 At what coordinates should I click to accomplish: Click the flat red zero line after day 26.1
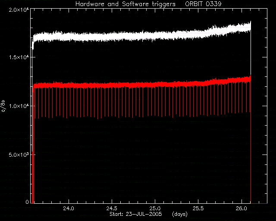pos(259,203)
